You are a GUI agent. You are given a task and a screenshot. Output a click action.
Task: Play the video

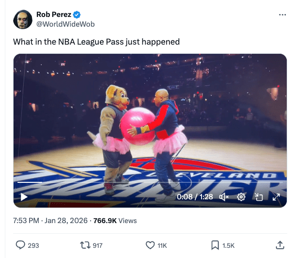tap(24, 197)
